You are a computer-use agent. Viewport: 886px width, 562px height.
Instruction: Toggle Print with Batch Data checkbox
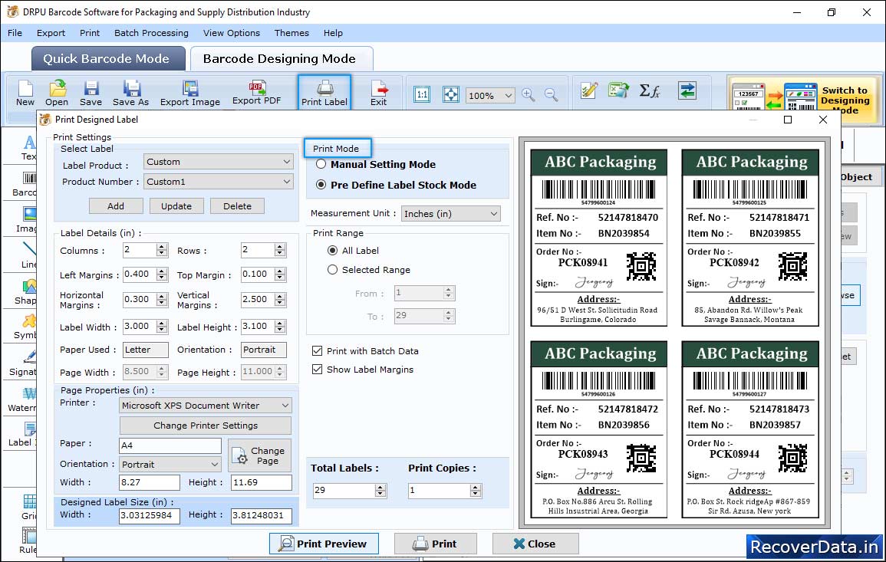(x=317, y=350)
